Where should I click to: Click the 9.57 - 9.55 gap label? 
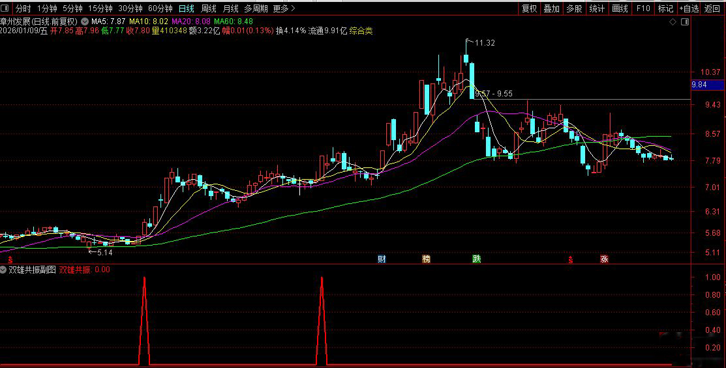(x=494, y=94)
